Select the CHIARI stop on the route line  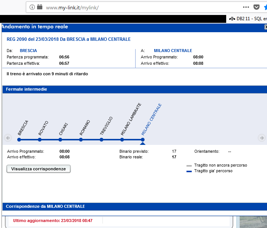point(60,140)
